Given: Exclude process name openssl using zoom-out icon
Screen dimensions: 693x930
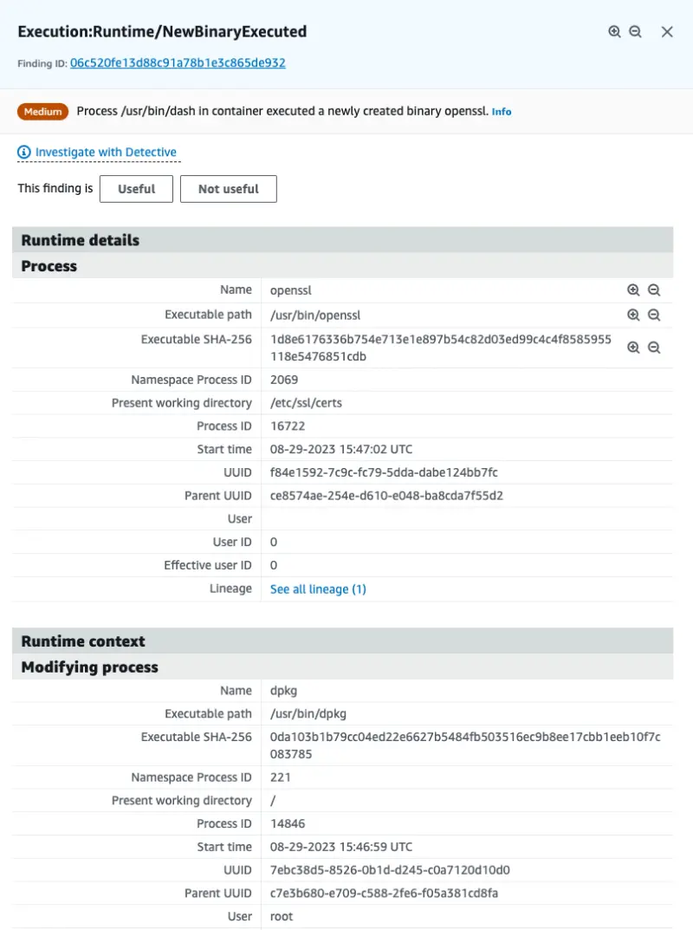Looking at the screenshot, I should [654, 289].
